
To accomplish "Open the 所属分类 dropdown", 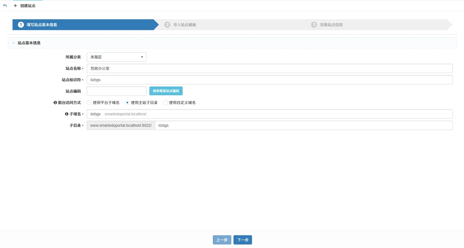I will (116, 57).
